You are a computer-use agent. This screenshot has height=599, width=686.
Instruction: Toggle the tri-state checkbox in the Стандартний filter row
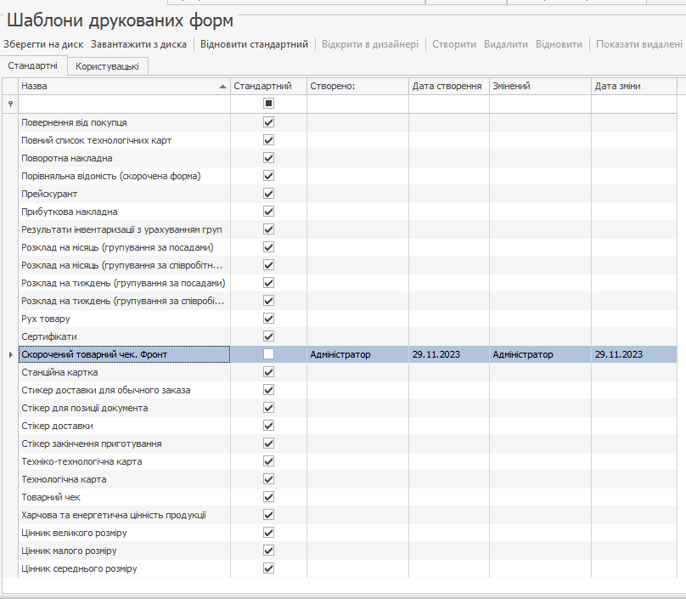tap(268, 104)
